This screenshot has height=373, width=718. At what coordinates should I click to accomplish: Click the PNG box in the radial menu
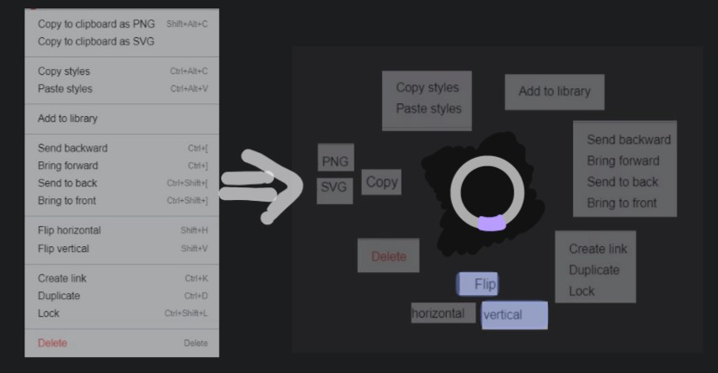336,157
